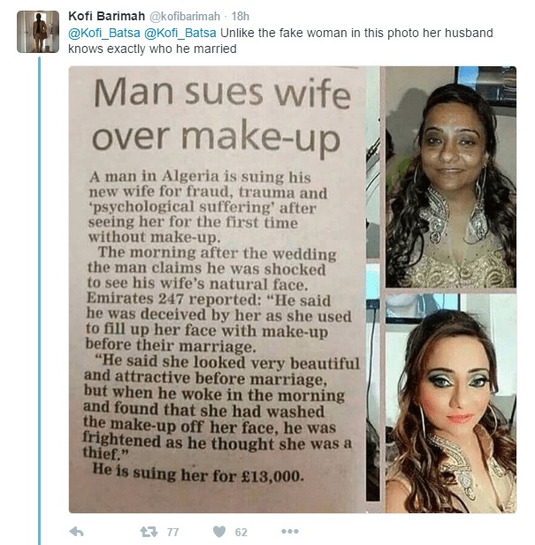Open the bottom portrait photo in collage
535x545 pixels.
pos(450,403)
